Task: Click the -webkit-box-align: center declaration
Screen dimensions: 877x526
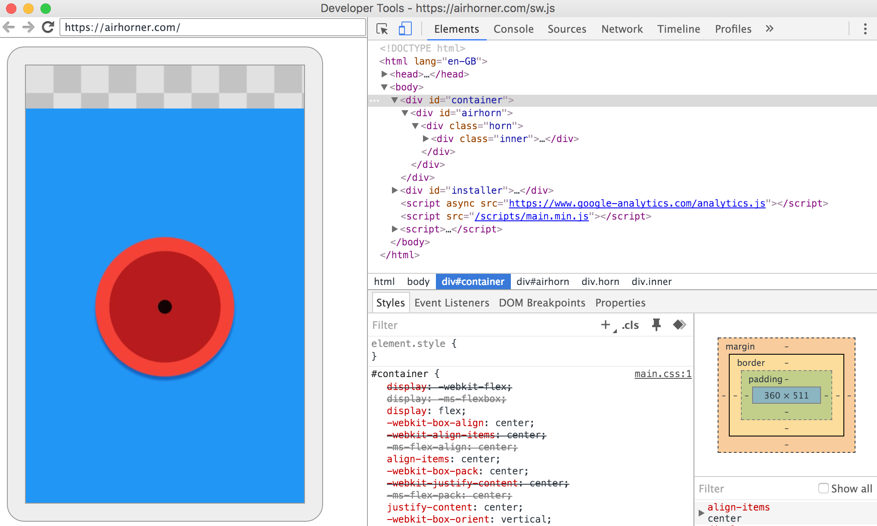Action: point(460,423)
